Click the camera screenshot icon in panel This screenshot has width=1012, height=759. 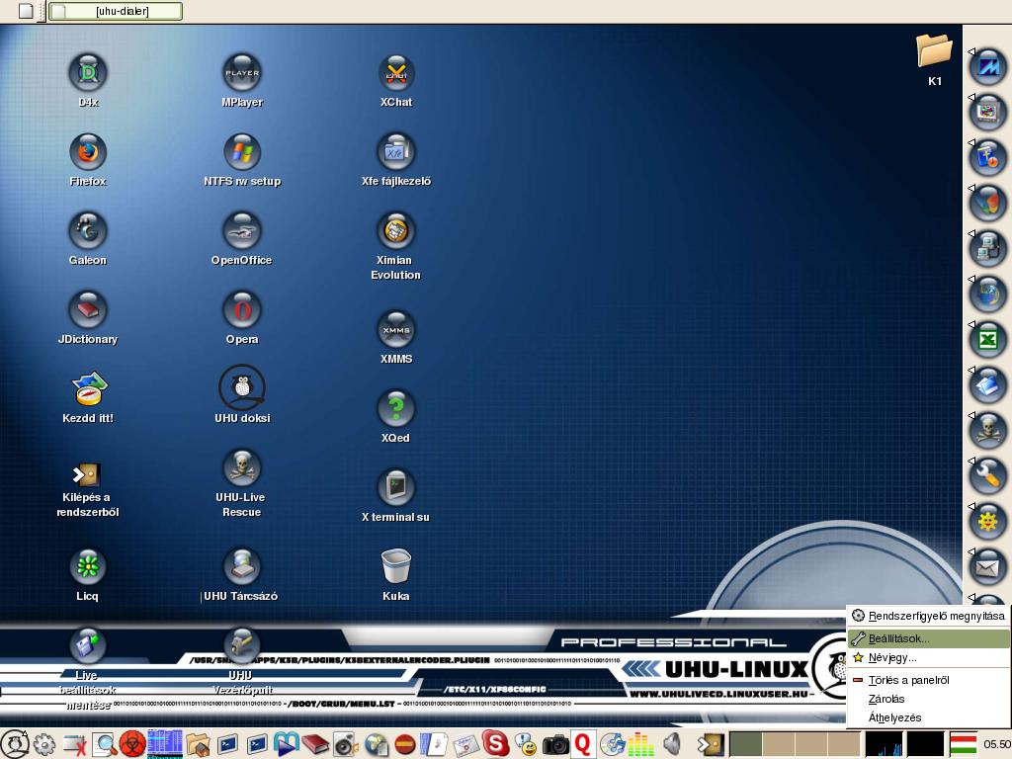555,745
